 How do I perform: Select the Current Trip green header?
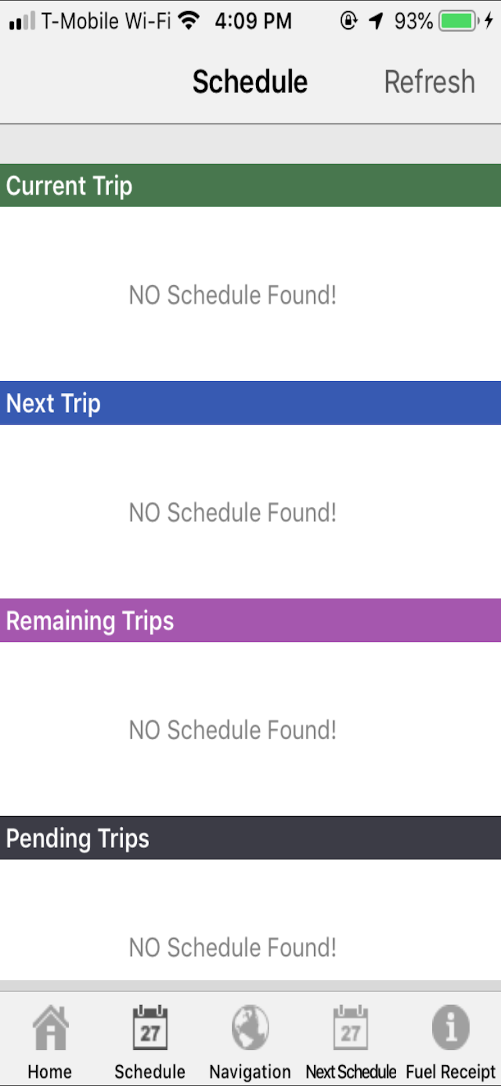(250, 185)
